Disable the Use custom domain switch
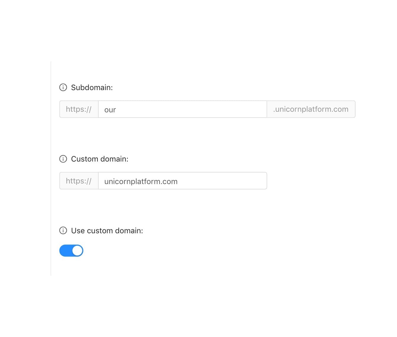The width and height of the screenshot is (397, 337). coord(71,251)
